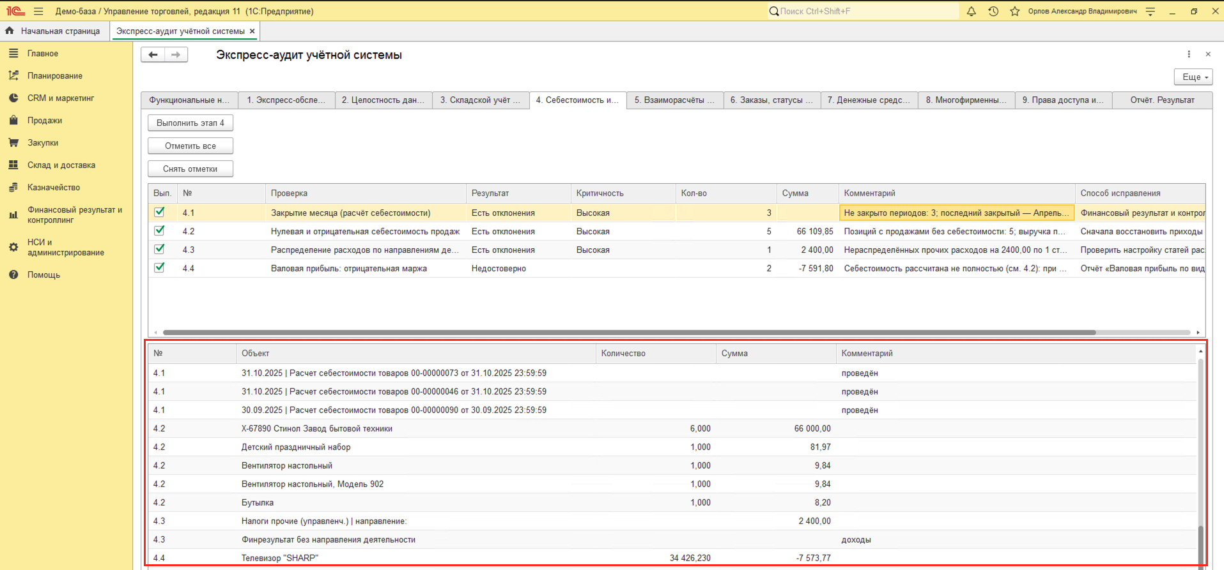Click the Отметить все button
Screen dimensions: 1224x570
pos(190,146)
